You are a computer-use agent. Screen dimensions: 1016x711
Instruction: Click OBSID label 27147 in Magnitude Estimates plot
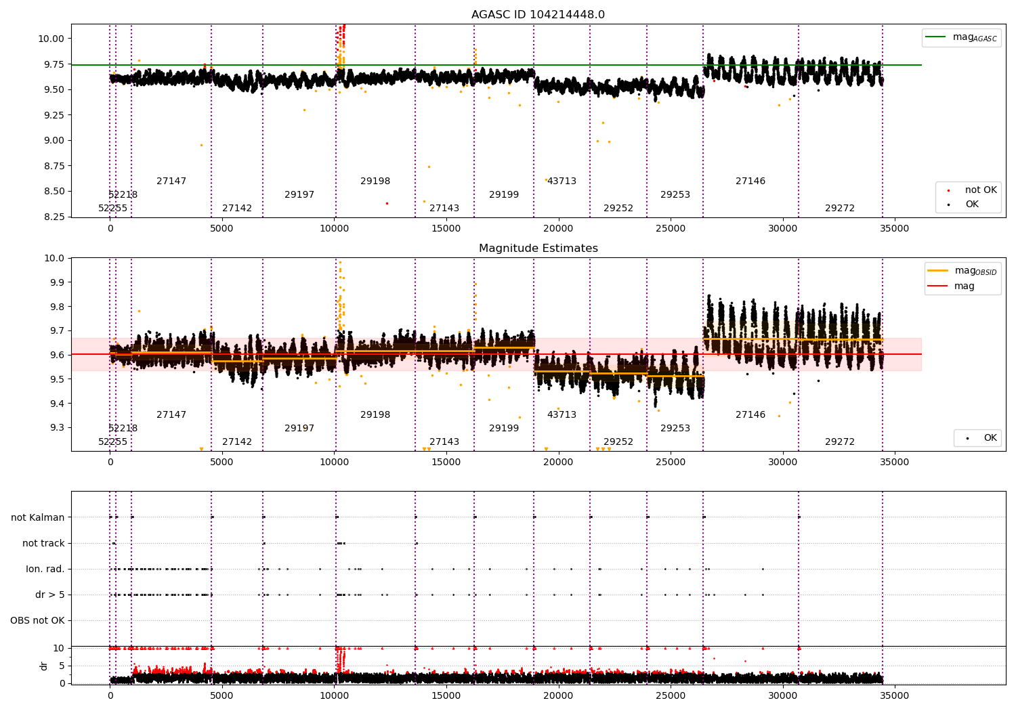(x=171, y=415)
